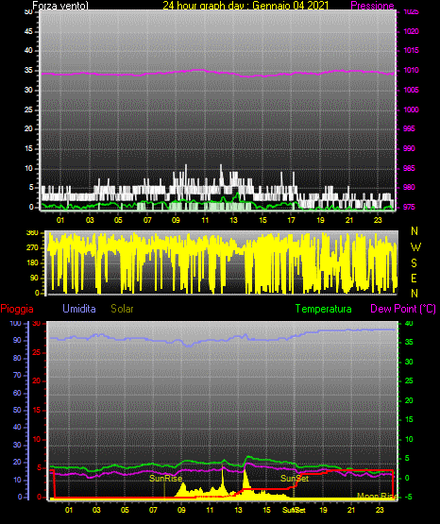Click the 35 wind speed axis value

(28, 71)
